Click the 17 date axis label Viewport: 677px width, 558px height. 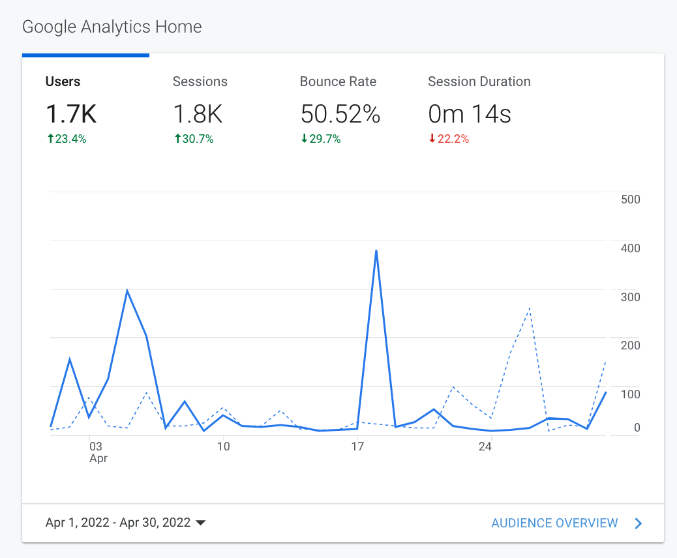click(x=357, y=447)
